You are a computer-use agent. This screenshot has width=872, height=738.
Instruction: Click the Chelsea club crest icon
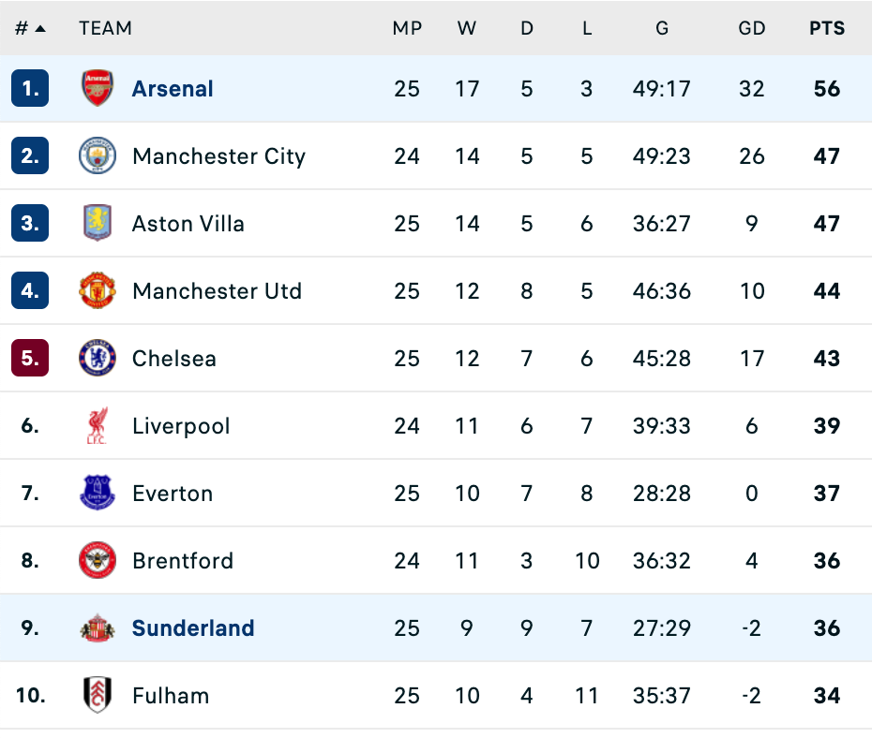(97, 359)
